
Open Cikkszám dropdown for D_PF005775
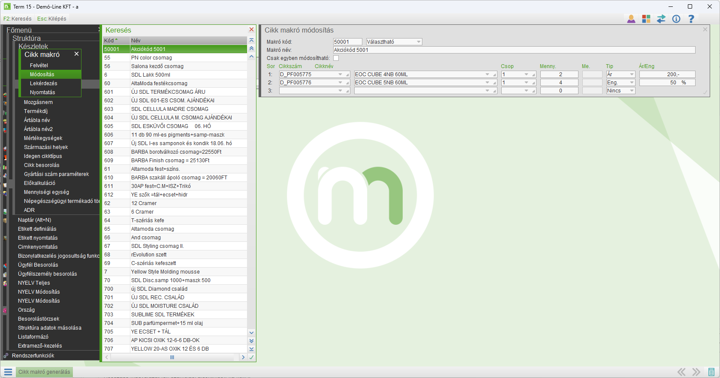[x=340, y=74]
